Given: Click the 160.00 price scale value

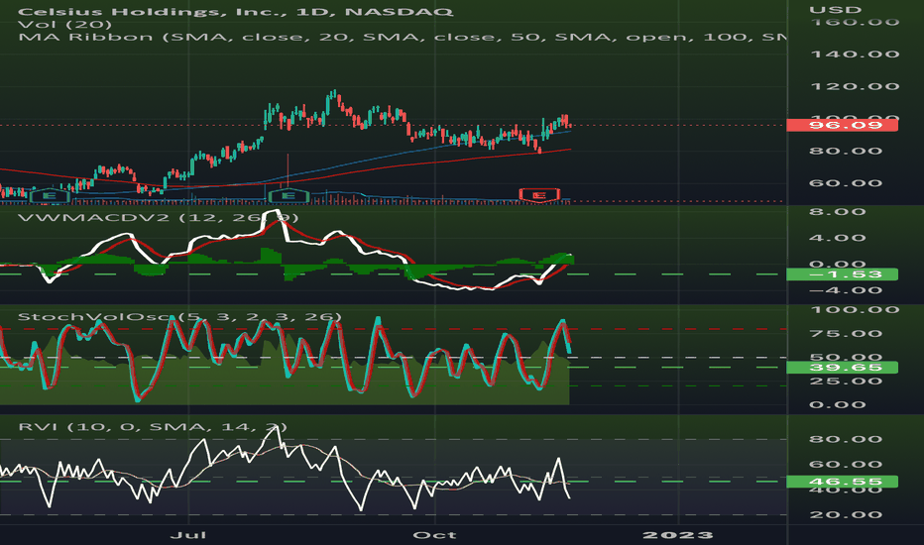Looking at the screenshot, I should [855, 23].
